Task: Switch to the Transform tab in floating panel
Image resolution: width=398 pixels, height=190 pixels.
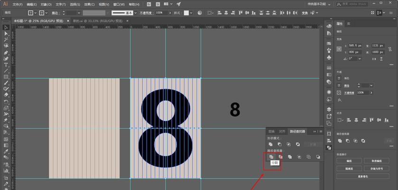Action: pos(271,131)
